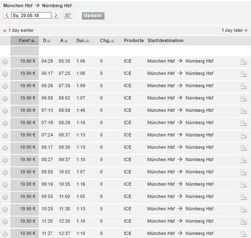
Task: Select the 07:13 train radio button
Action: pyautogui.click(x=5, y=111)
